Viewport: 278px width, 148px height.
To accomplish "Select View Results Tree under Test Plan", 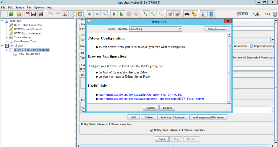I will click(25, 42).
